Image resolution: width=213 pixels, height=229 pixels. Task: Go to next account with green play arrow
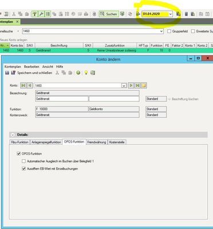pos(131,85)
